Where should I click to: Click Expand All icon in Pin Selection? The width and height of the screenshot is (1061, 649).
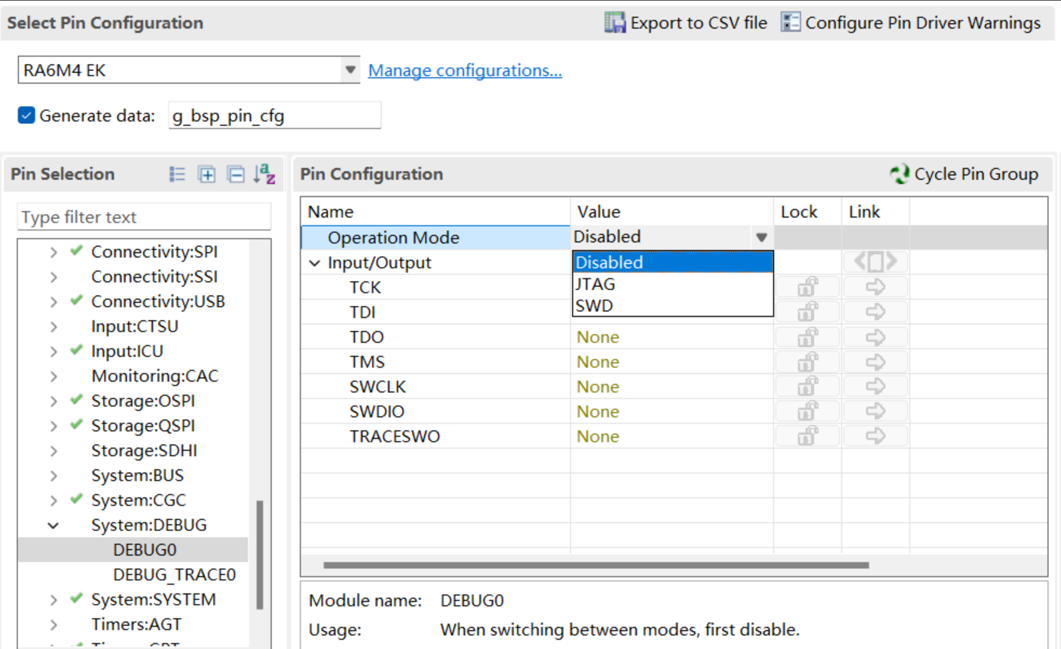(x=207, y=174)
